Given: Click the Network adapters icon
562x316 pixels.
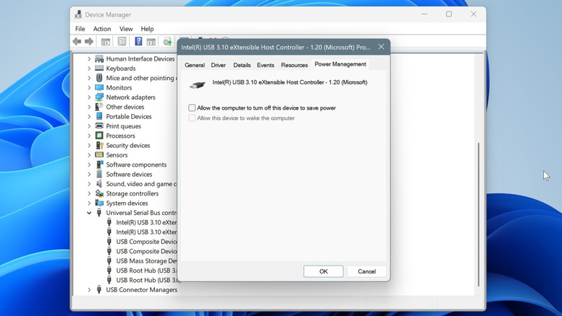Looking at the screenshot, I should pyautogui.click(x=99, y=97).
